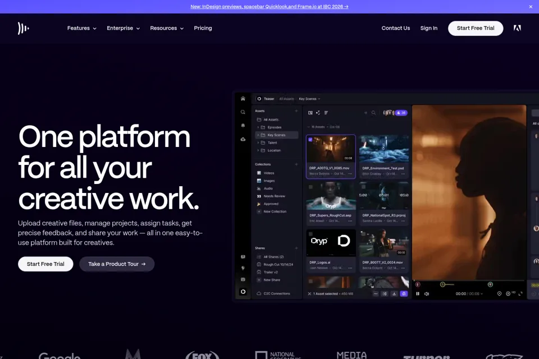Viewport: 539px width, 359px height.
Task: Click the download icon in selection bar
Action: click(x=394, y=294)
